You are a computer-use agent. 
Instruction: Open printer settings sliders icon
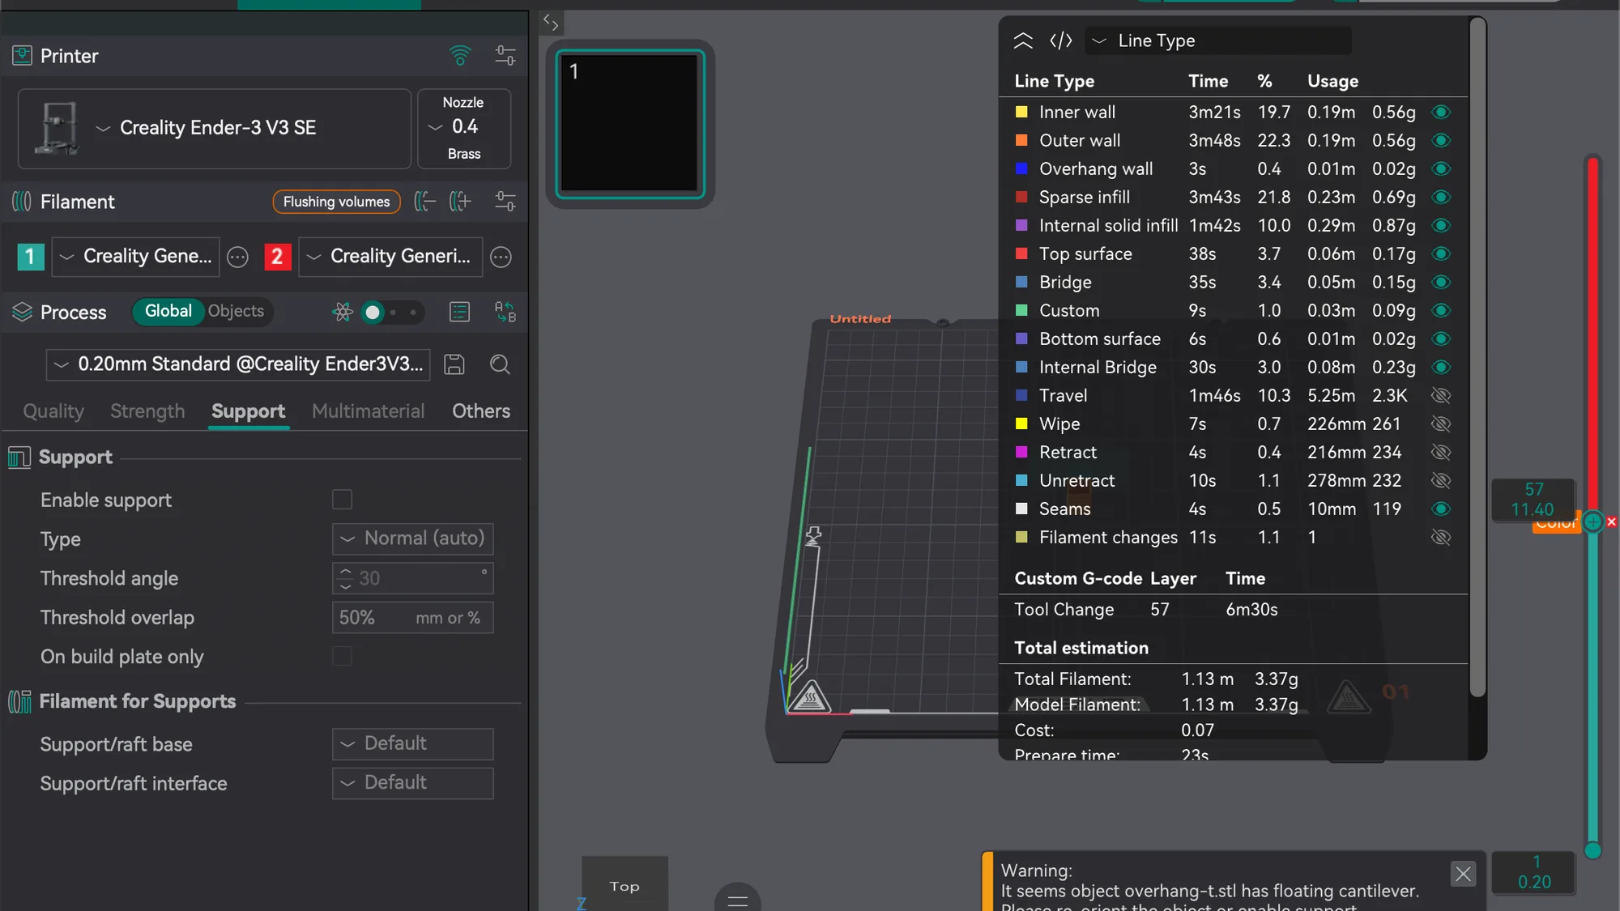click(505, 55)
